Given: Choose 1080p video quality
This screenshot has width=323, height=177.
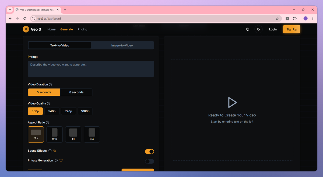Looking at the screenshot, I should 85,111.
